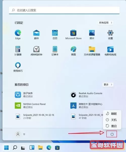Open NVIDIA Control Panel recommendation
The width and height of the screenshot is (126, 152).
coord(30,105)
